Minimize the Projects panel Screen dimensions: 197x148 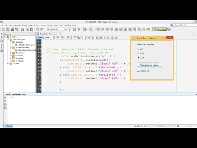pyautogui.click(x=34, y=34)
